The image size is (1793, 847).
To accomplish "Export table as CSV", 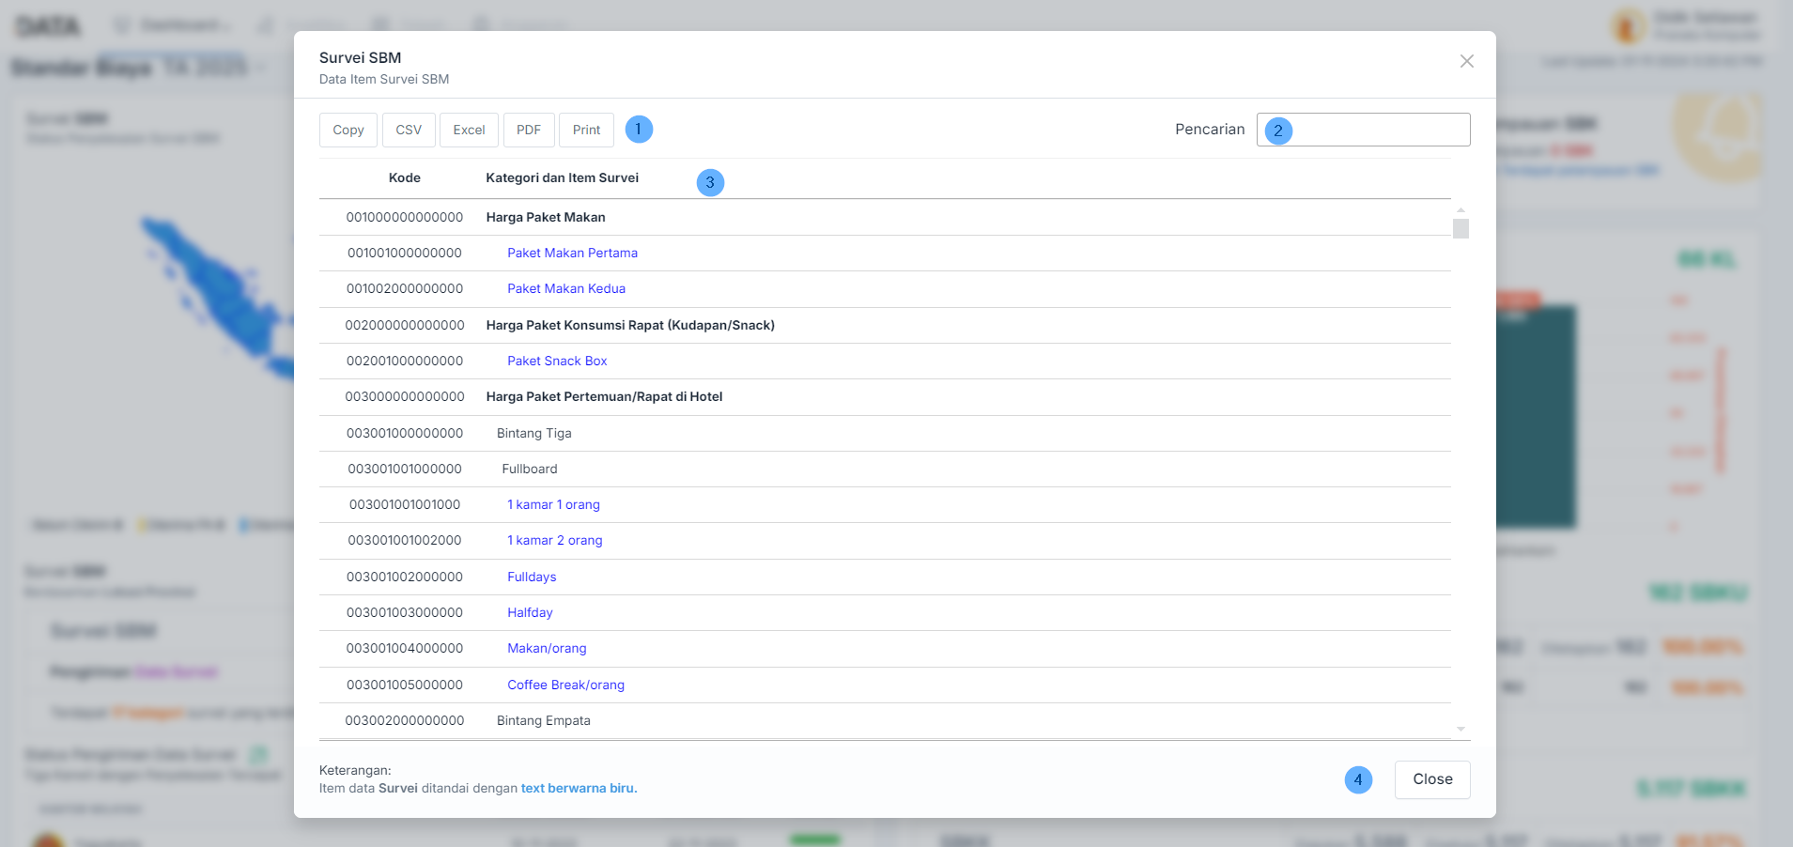I will [409, 130].
